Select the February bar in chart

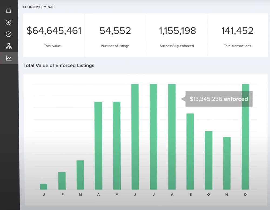[x=62, y=181]
